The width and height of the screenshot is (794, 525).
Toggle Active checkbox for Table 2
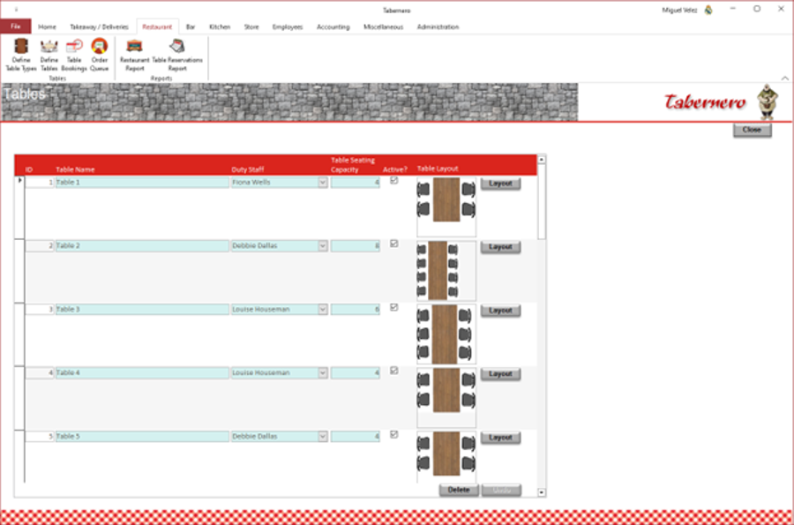394,244
